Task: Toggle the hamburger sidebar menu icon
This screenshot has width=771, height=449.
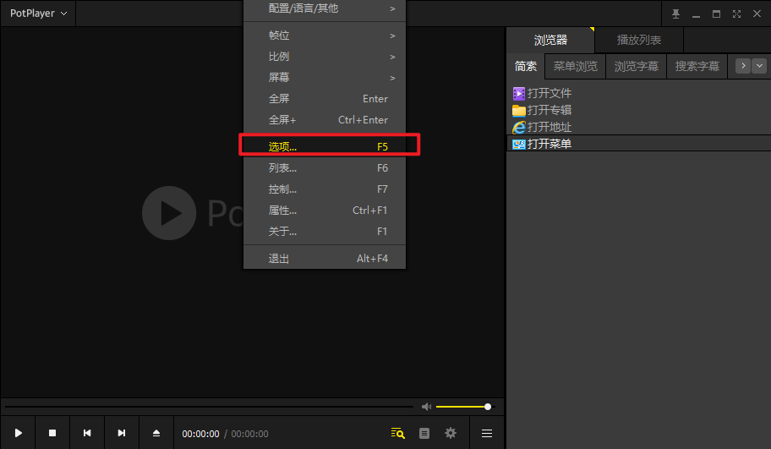Action: tap(487, 433)
